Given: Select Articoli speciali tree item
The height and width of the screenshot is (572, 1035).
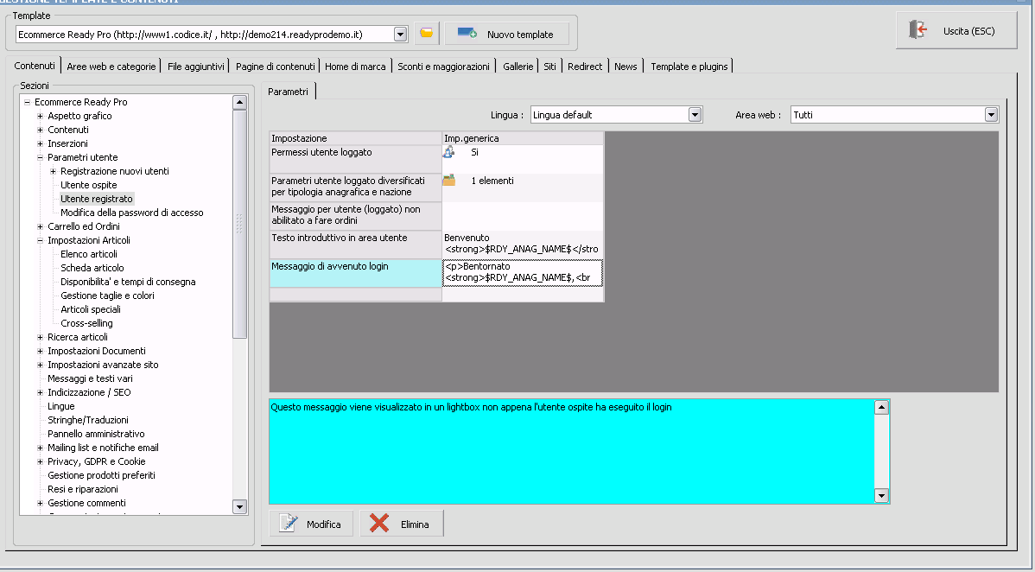Looking at the screenshot, I should (91, 310).
